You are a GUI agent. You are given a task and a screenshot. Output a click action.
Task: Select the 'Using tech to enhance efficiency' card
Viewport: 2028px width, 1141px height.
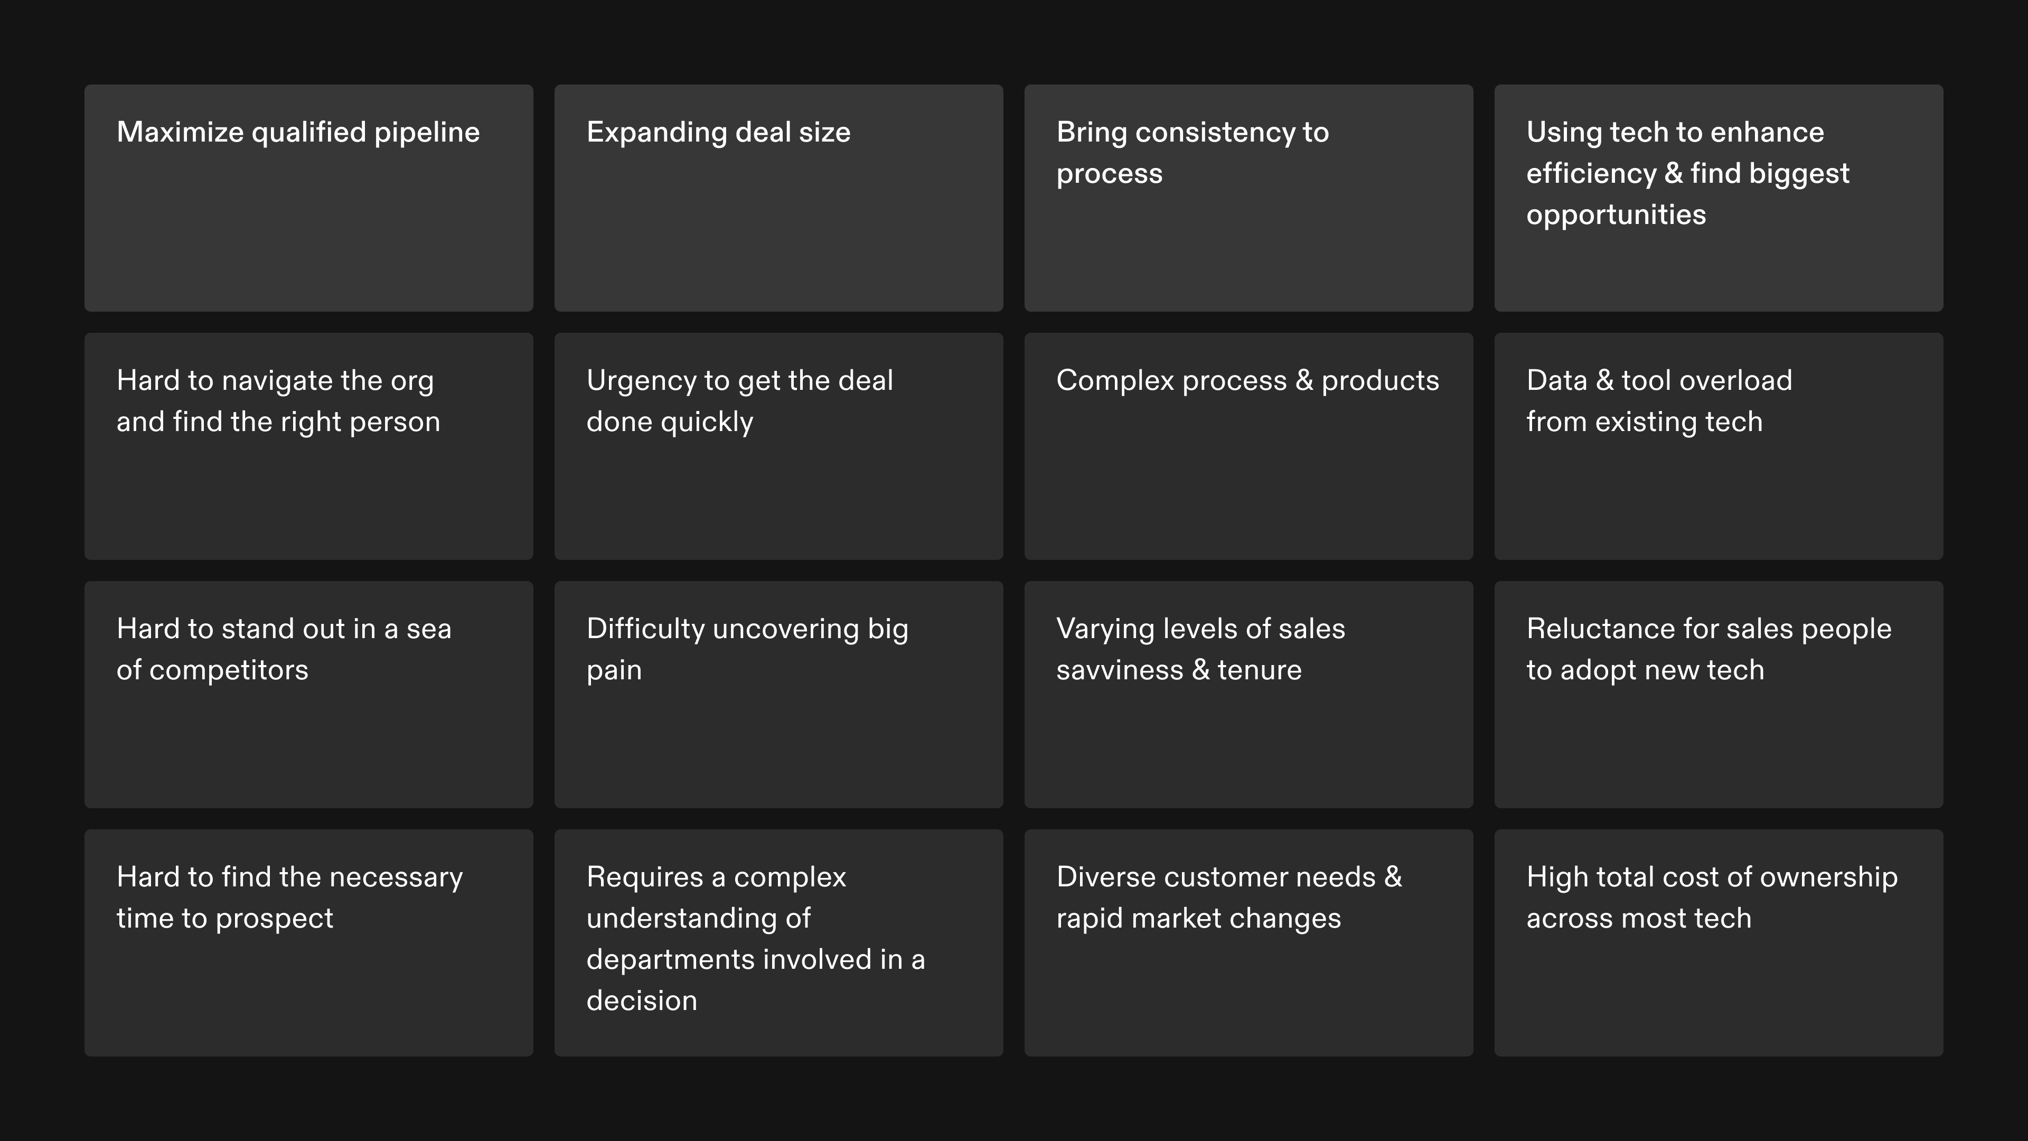(1719, 198)
